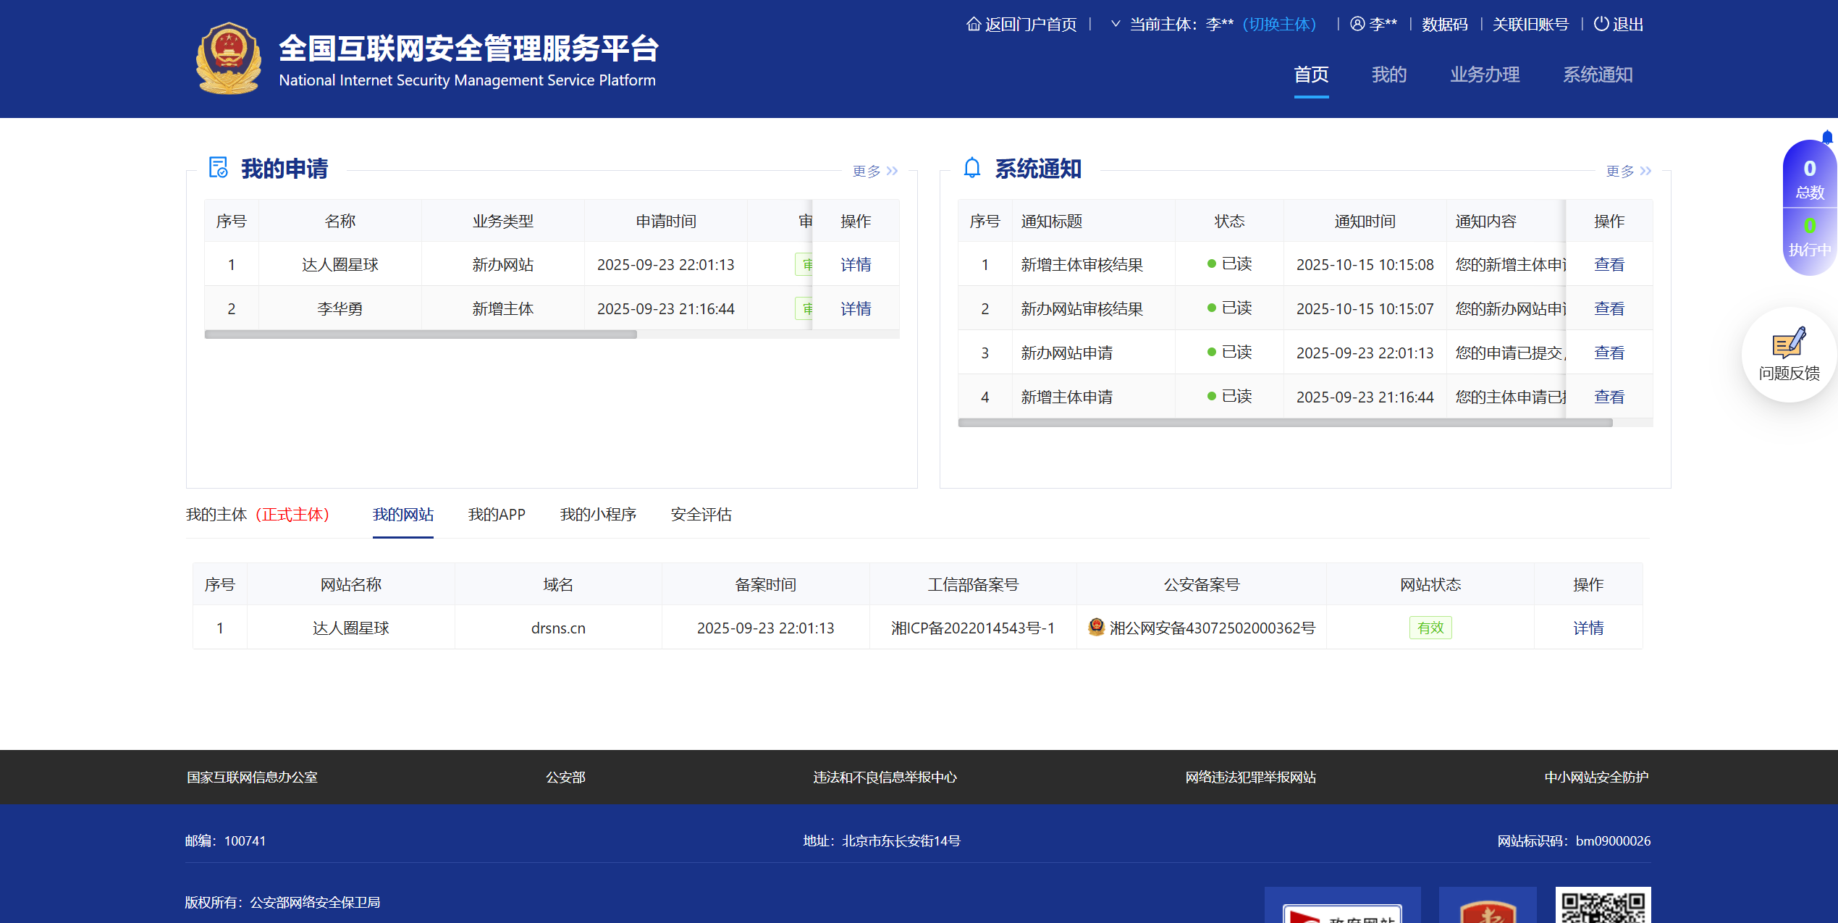Click the 政府网站 badge in the footer

pos(1342,914)
